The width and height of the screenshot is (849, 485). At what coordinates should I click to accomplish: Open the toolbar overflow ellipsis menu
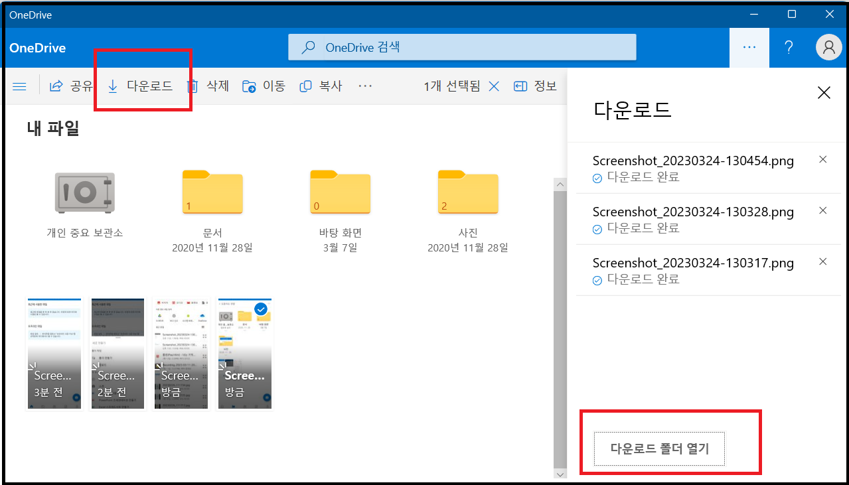(365, 86)
